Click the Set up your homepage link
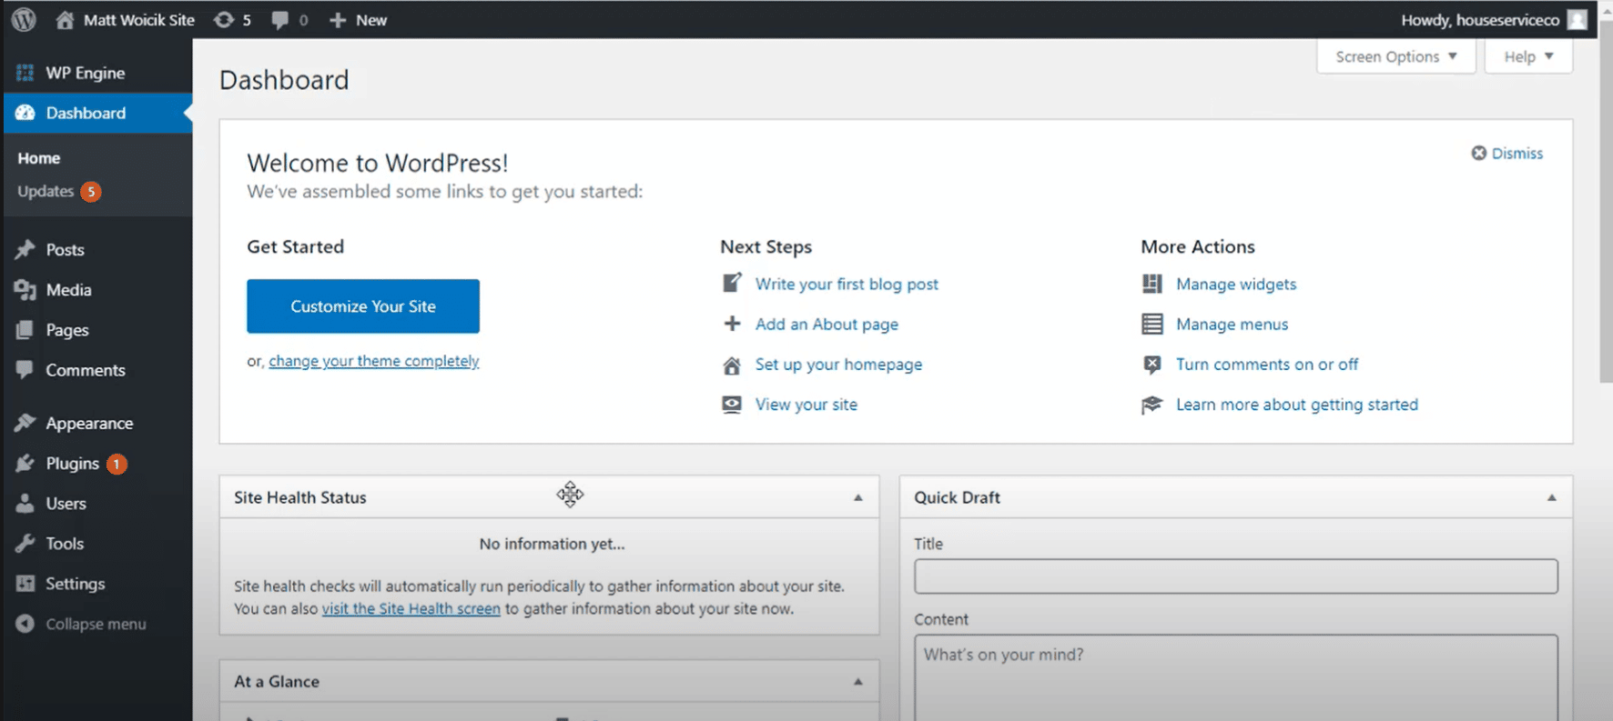The height and width of the screenshot is (721, 1613). pos(838,365)
